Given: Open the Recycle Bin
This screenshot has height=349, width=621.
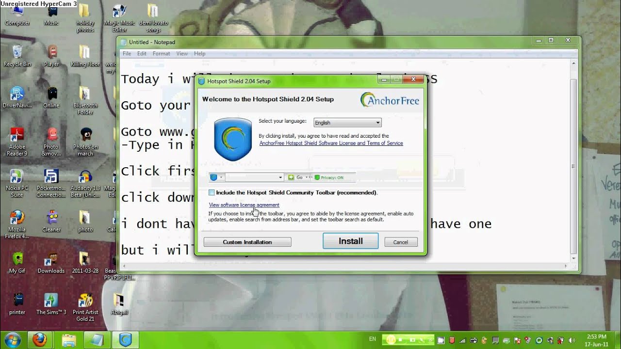Looking at the screenshot, I should pyautogui.click(x=17, y=56).
